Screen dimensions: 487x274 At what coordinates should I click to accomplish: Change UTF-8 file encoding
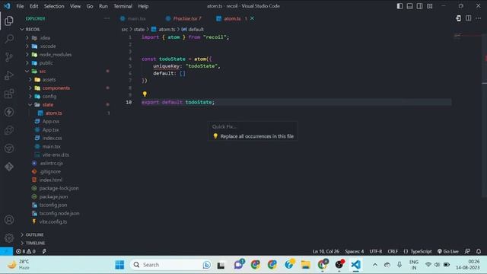[x=375, y=251]
